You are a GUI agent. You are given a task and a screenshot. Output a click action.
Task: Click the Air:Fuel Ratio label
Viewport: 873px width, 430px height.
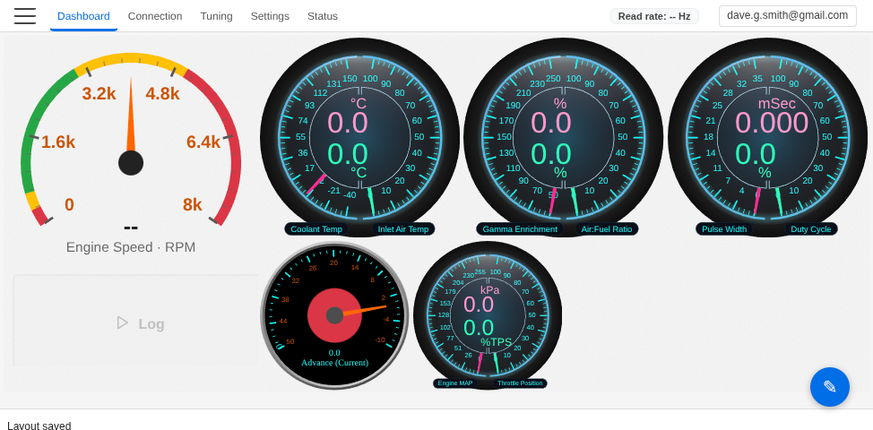[x=607, y=229]
